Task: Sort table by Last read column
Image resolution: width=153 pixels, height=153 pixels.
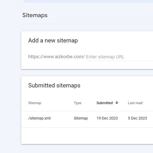Action: tap(135, 103)
